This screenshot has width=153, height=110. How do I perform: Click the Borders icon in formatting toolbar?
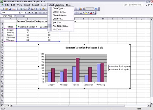81,13
